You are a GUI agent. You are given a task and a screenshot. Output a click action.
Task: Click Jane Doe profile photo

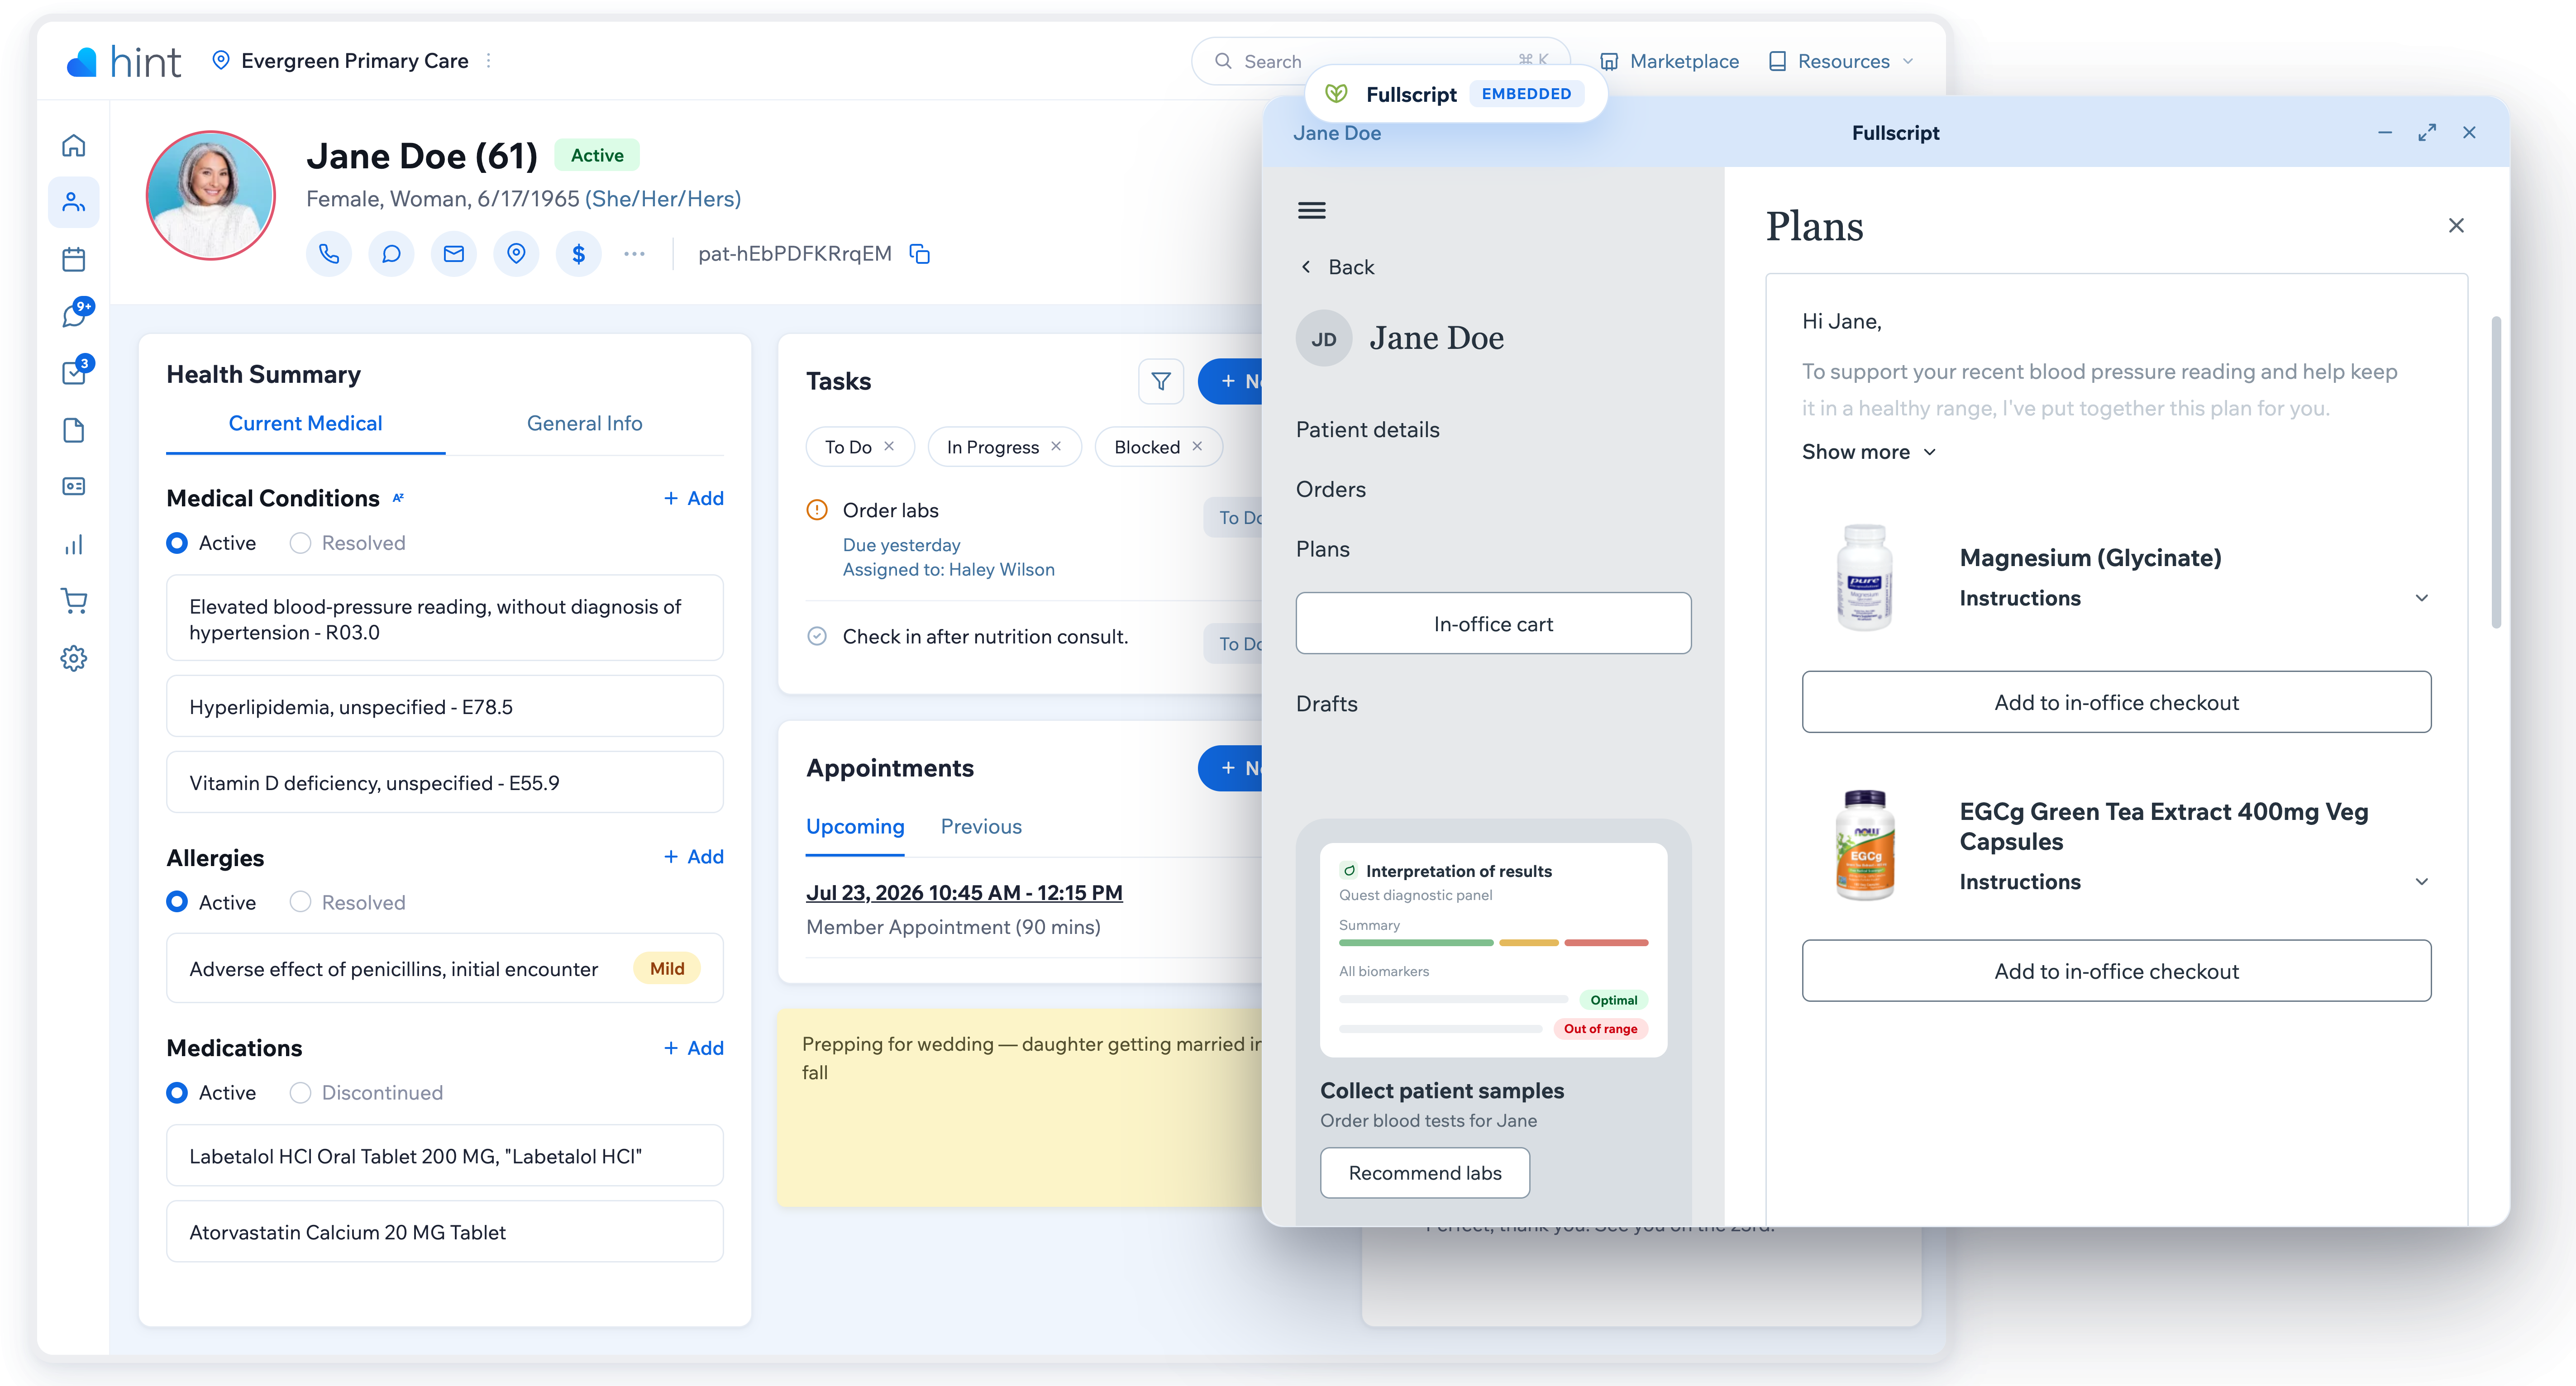click(210, 196)
